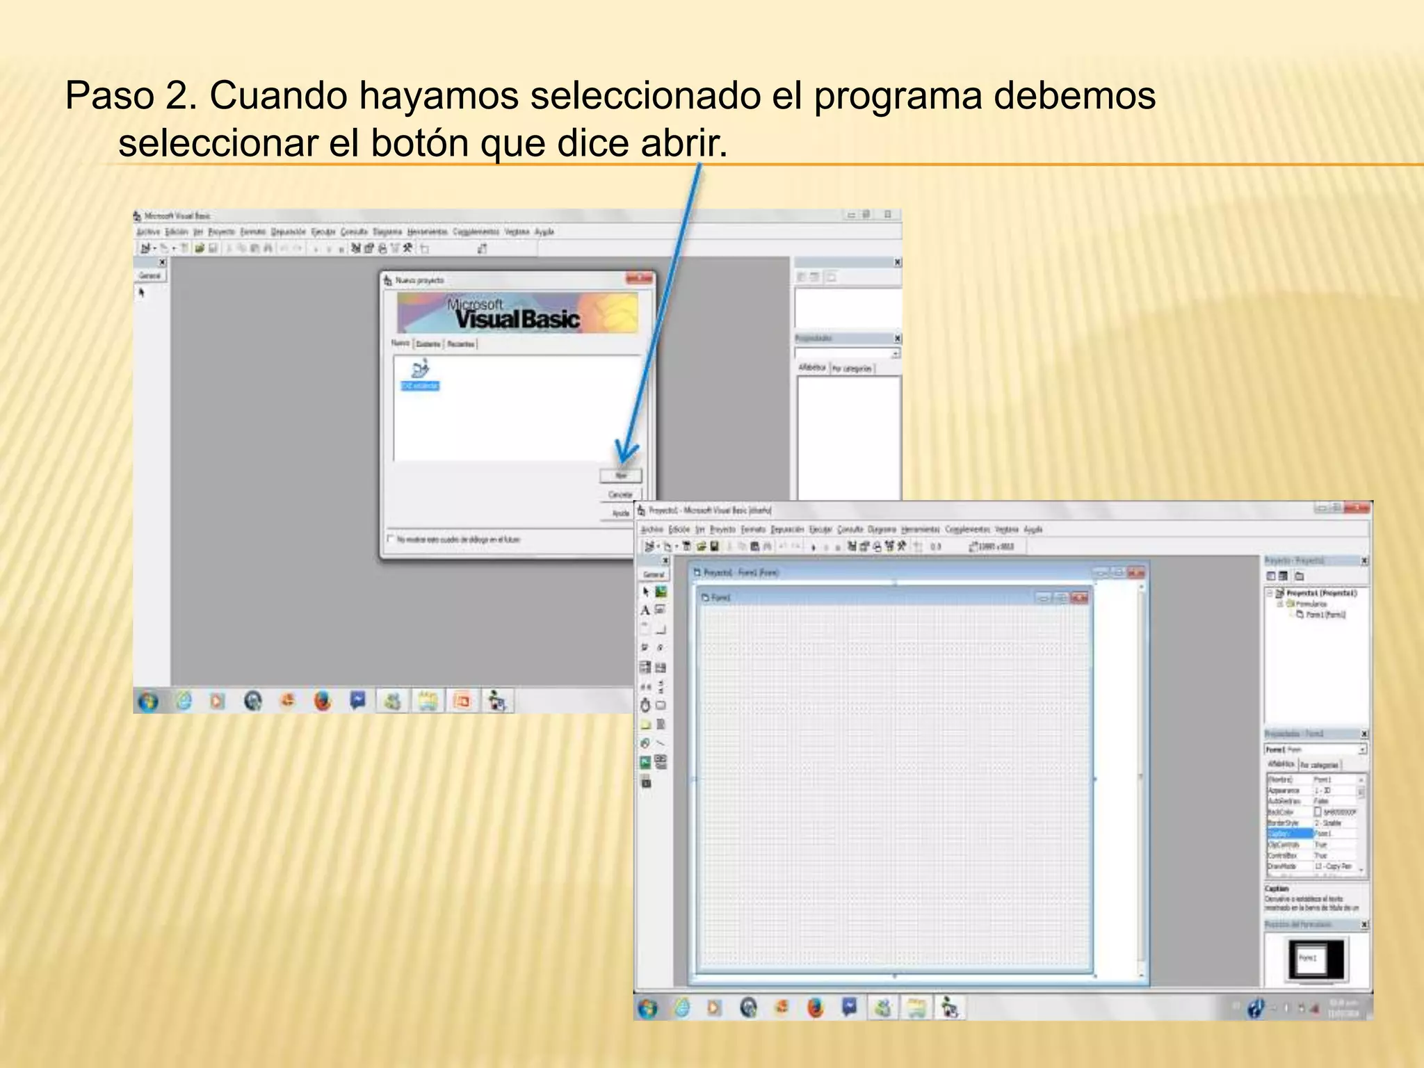Image resolution: width=1424 pixels, height=1068 pixels.
Task: Select the Appearance property row
Action: pos(1311,791)
